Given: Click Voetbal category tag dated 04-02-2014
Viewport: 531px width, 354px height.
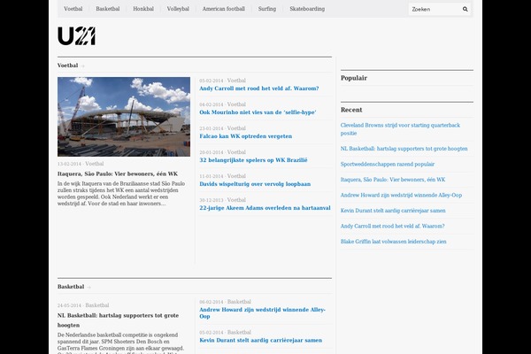Looking at the screenshot, I should pyautogui.click(x=236, y=104).
